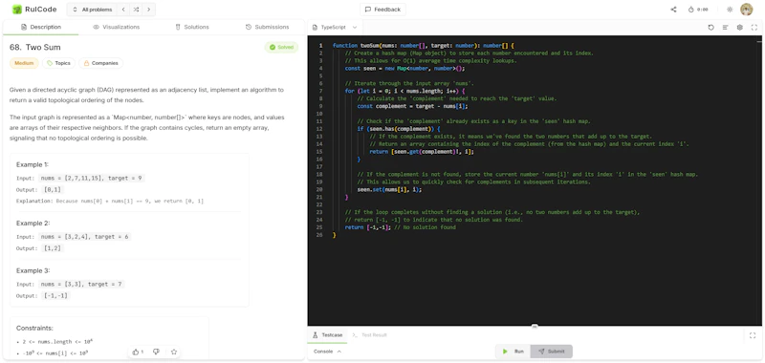Screen dimensions: 765x363
Task: Maximize the testcase panel
Action: (x=753, y=335)
